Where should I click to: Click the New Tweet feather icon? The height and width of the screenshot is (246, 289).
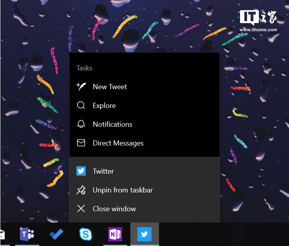click(81, 86)
